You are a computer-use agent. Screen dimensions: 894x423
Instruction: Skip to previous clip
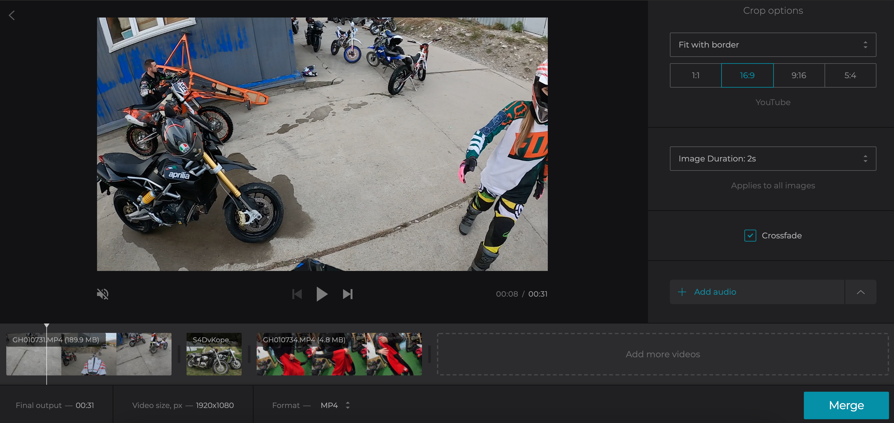pyautogui.click(x=297, y=294)
